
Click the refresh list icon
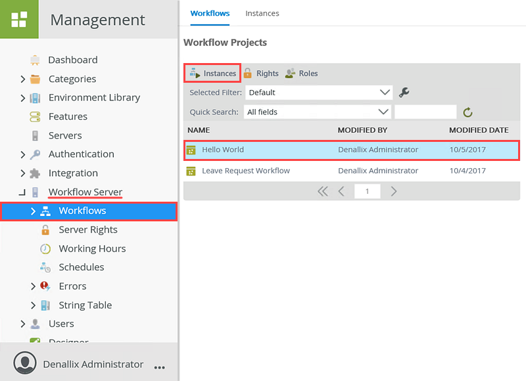click(x=467, y=112)
